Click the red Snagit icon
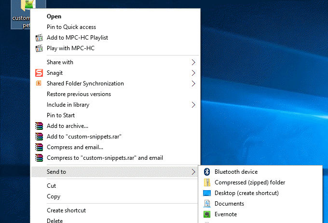328x223 pixels. tap(39, 73)
